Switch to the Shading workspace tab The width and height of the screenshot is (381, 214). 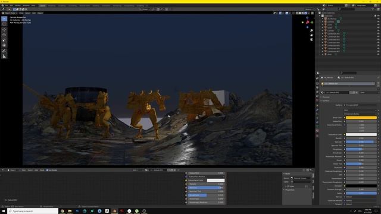click(96, 5)
